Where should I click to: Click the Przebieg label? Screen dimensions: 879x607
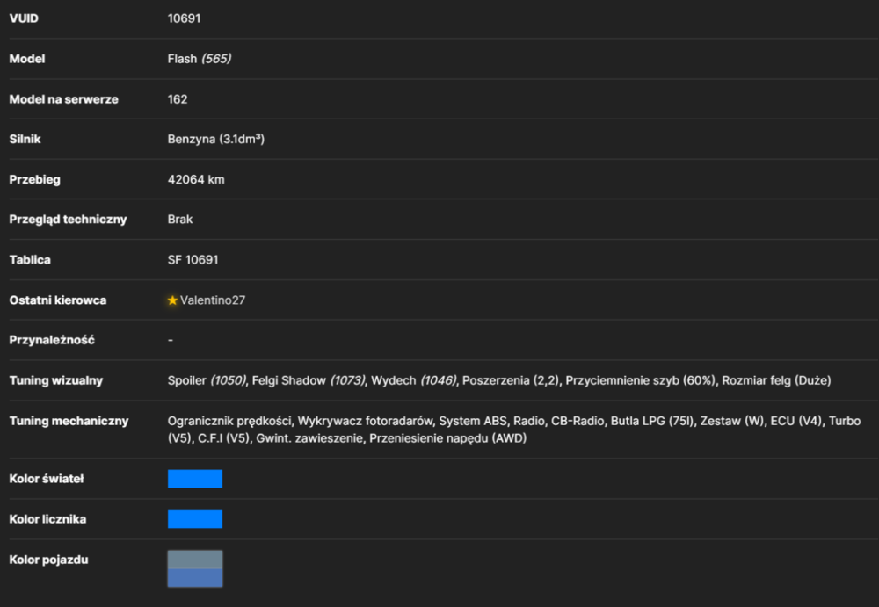pyautogui.click(x=35, y=179)
